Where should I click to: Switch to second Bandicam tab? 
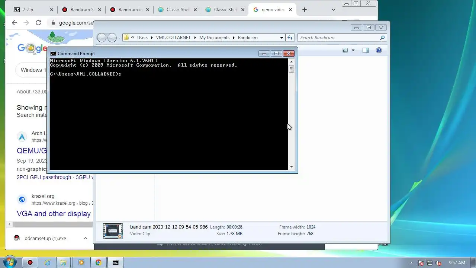tap(129, 10)
